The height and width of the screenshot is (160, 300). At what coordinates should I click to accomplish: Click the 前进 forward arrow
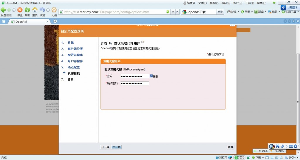[9, 10]
